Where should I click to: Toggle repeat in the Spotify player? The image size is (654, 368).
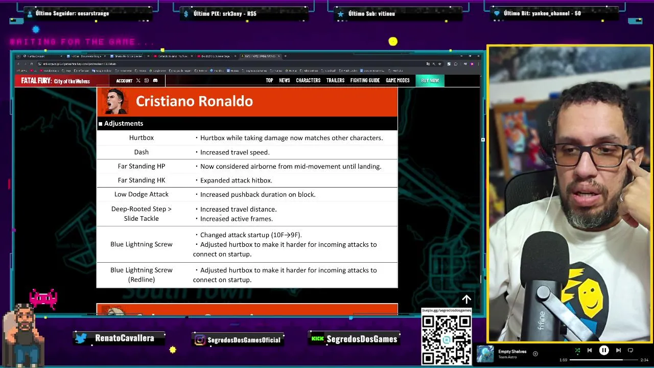[x=630, y=350]
